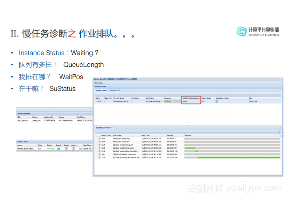Click the Owner cell starting with ALIYUN

point(67,121)
